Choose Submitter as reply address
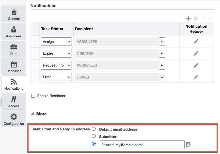 [x=94, y=136]
